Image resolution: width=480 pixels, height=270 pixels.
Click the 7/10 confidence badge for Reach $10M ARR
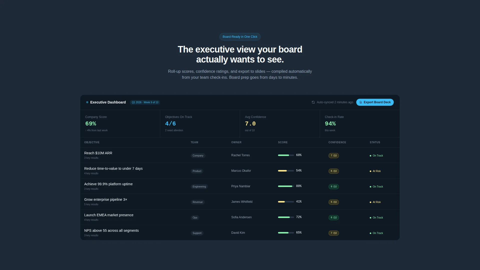[333, 155]
